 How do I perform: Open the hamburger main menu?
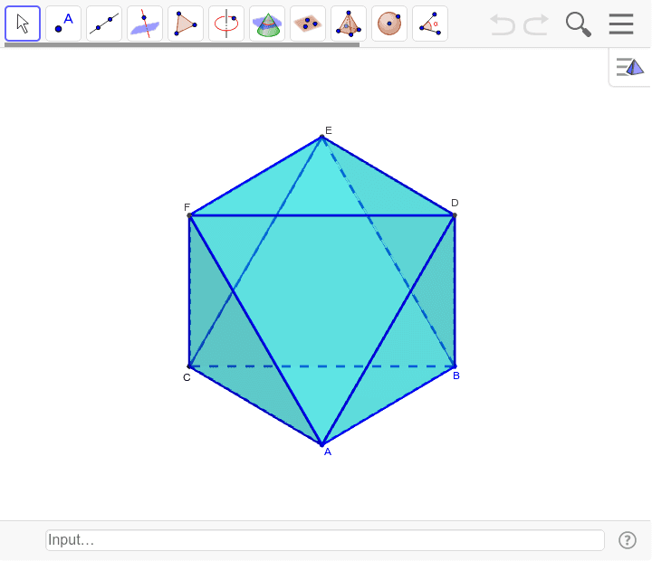[621, 24]
